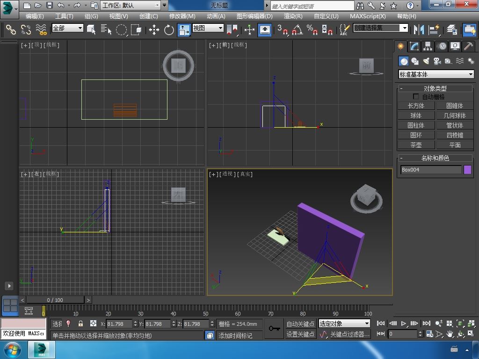This screenshot has height=359, width=479.
Task: Click the 0 / 100 time slider
Action: coord(55,300)
